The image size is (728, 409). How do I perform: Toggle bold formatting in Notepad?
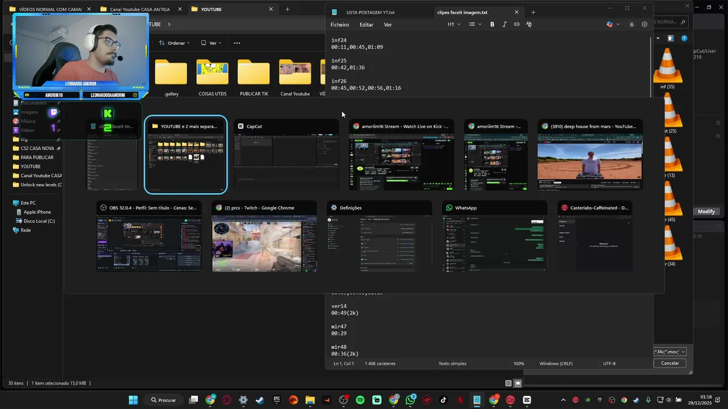tap(492, 24)
